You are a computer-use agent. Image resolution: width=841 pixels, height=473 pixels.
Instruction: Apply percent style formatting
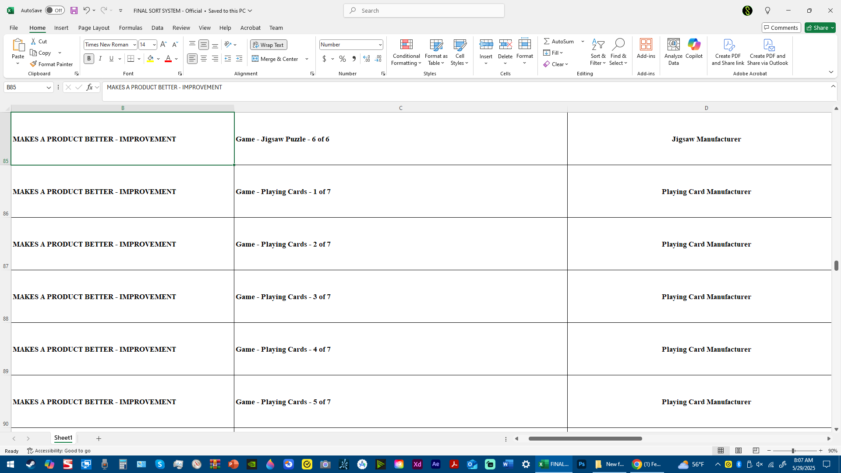(343, 59)
